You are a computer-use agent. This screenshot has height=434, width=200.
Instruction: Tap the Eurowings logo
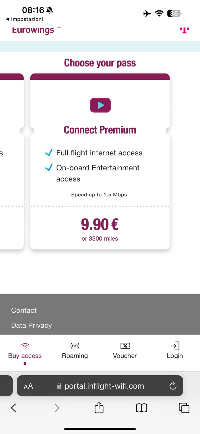click(33, 30)
